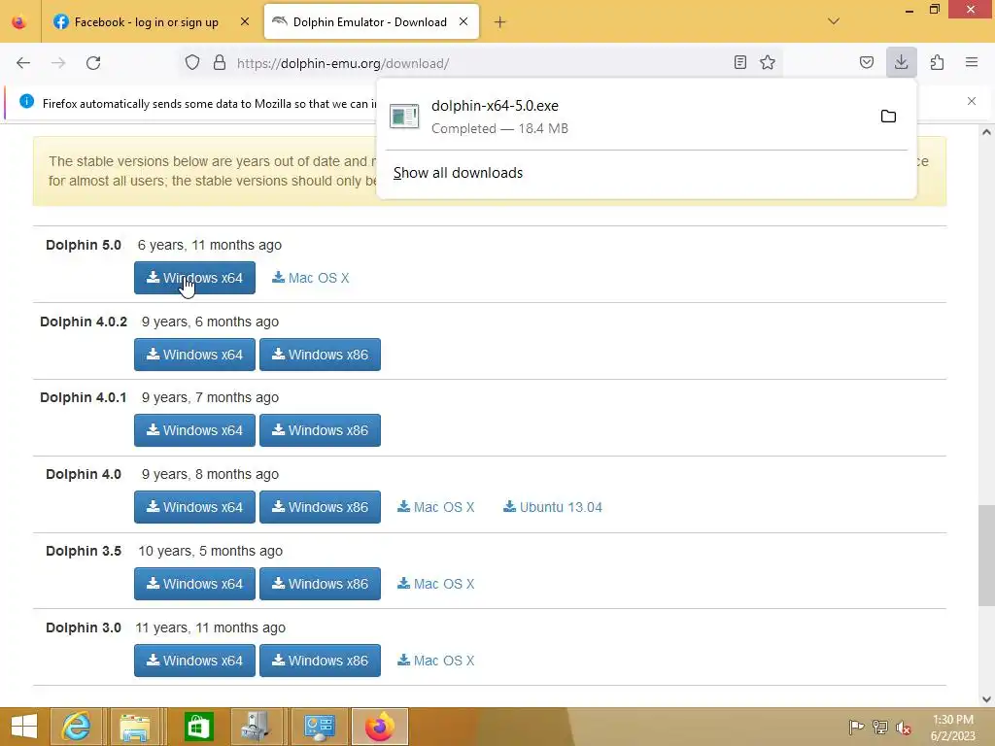Open the Windows Start button
Screen dimensions: 995x746
point(24,727)
